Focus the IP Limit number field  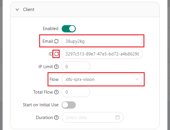click(76, 66)
